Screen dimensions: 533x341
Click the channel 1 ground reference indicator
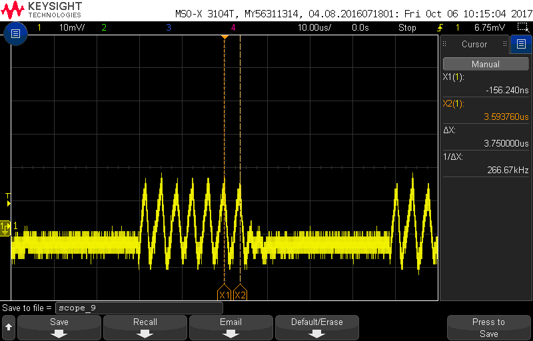[5, 228]
